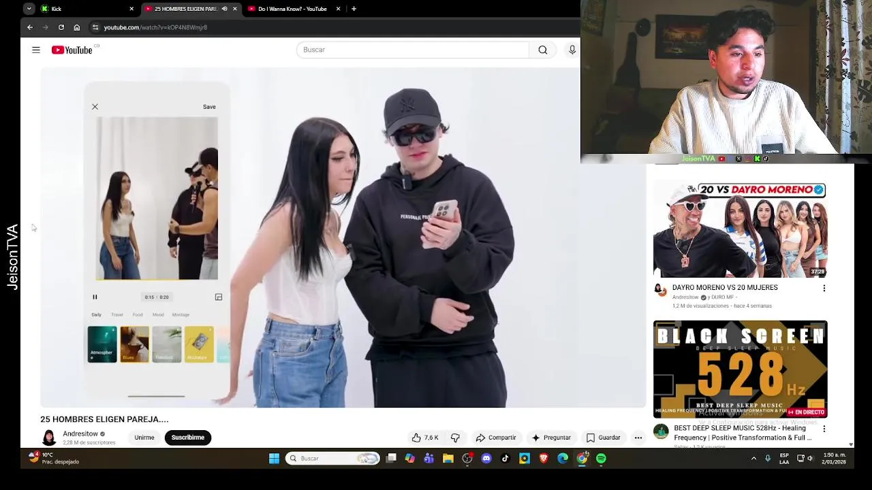Open Discord from the taskbar

point(486,459)
